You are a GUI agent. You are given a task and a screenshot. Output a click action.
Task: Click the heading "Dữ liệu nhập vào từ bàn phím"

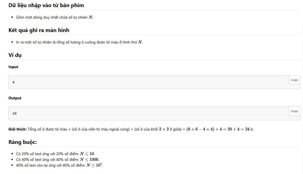[x=46, y=5]
